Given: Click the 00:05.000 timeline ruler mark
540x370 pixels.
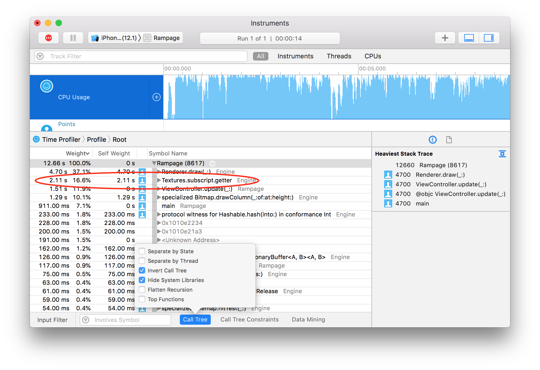Looking at the screenshot, I should point(372,69).
